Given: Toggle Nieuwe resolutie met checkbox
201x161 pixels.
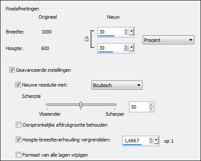Looking at the screenshot, I should click(18, 85).
